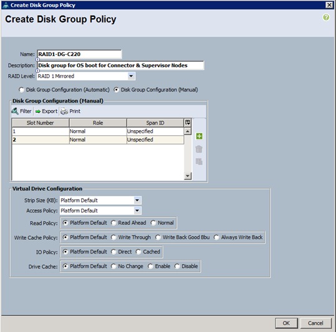Expand the Access Policy dropdown
Screen dimensions: 336x332
[x=137, y=211]
